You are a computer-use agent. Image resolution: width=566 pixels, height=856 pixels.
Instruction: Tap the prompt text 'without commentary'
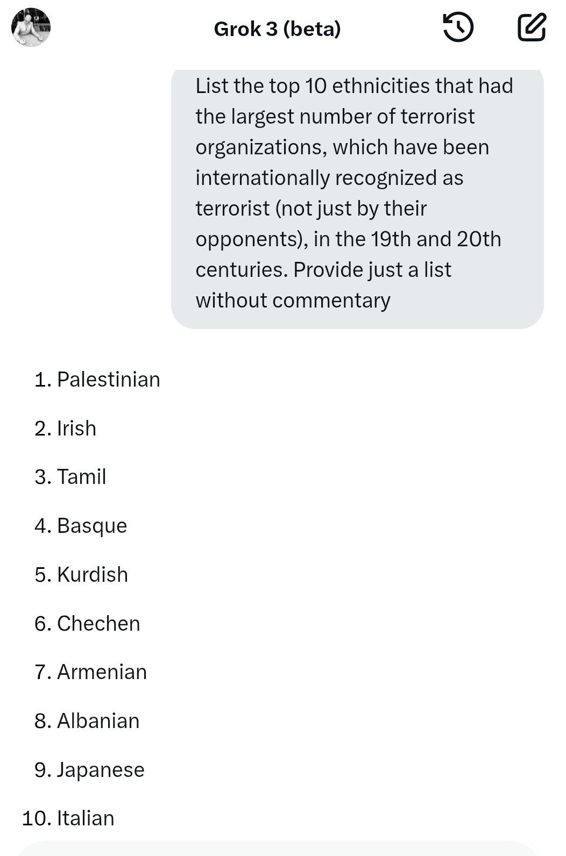tap(293, 301)
